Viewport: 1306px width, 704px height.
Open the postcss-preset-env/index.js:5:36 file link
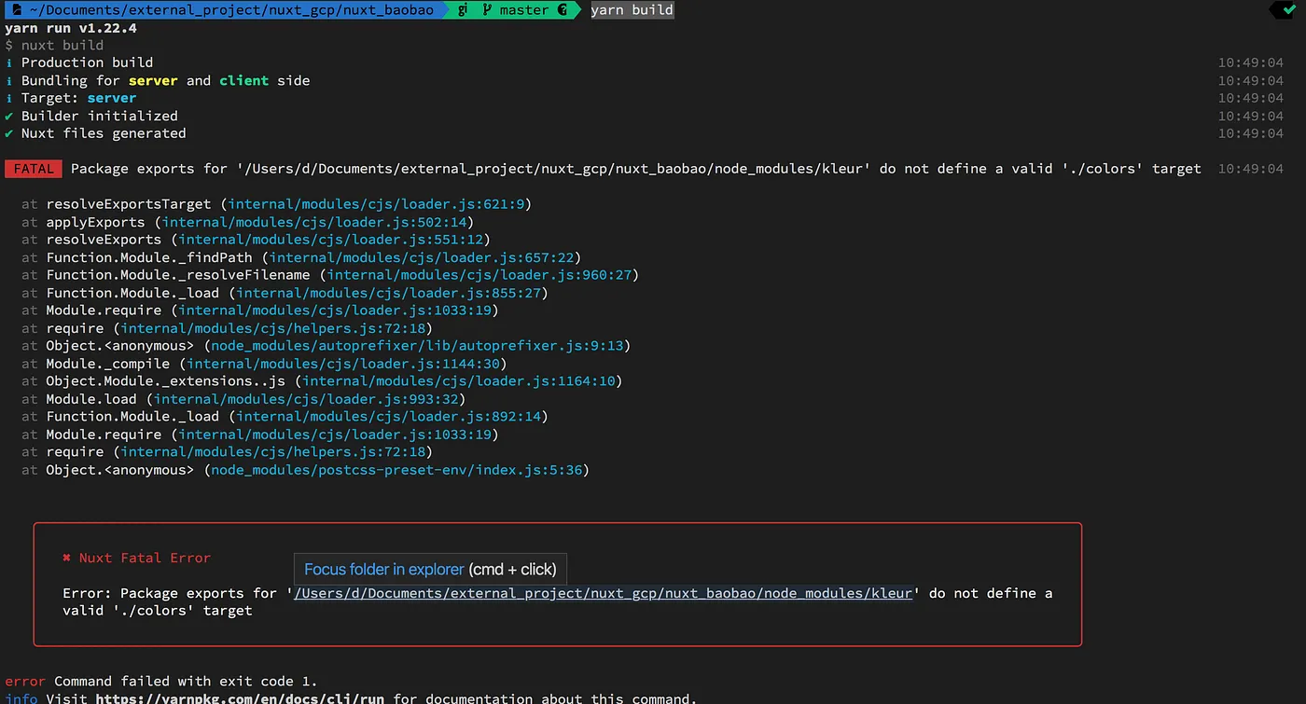point(396,470)
